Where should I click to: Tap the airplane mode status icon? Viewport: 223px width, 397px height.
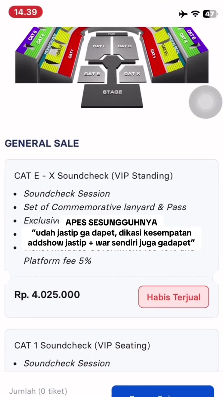click(x=183, y=14)
